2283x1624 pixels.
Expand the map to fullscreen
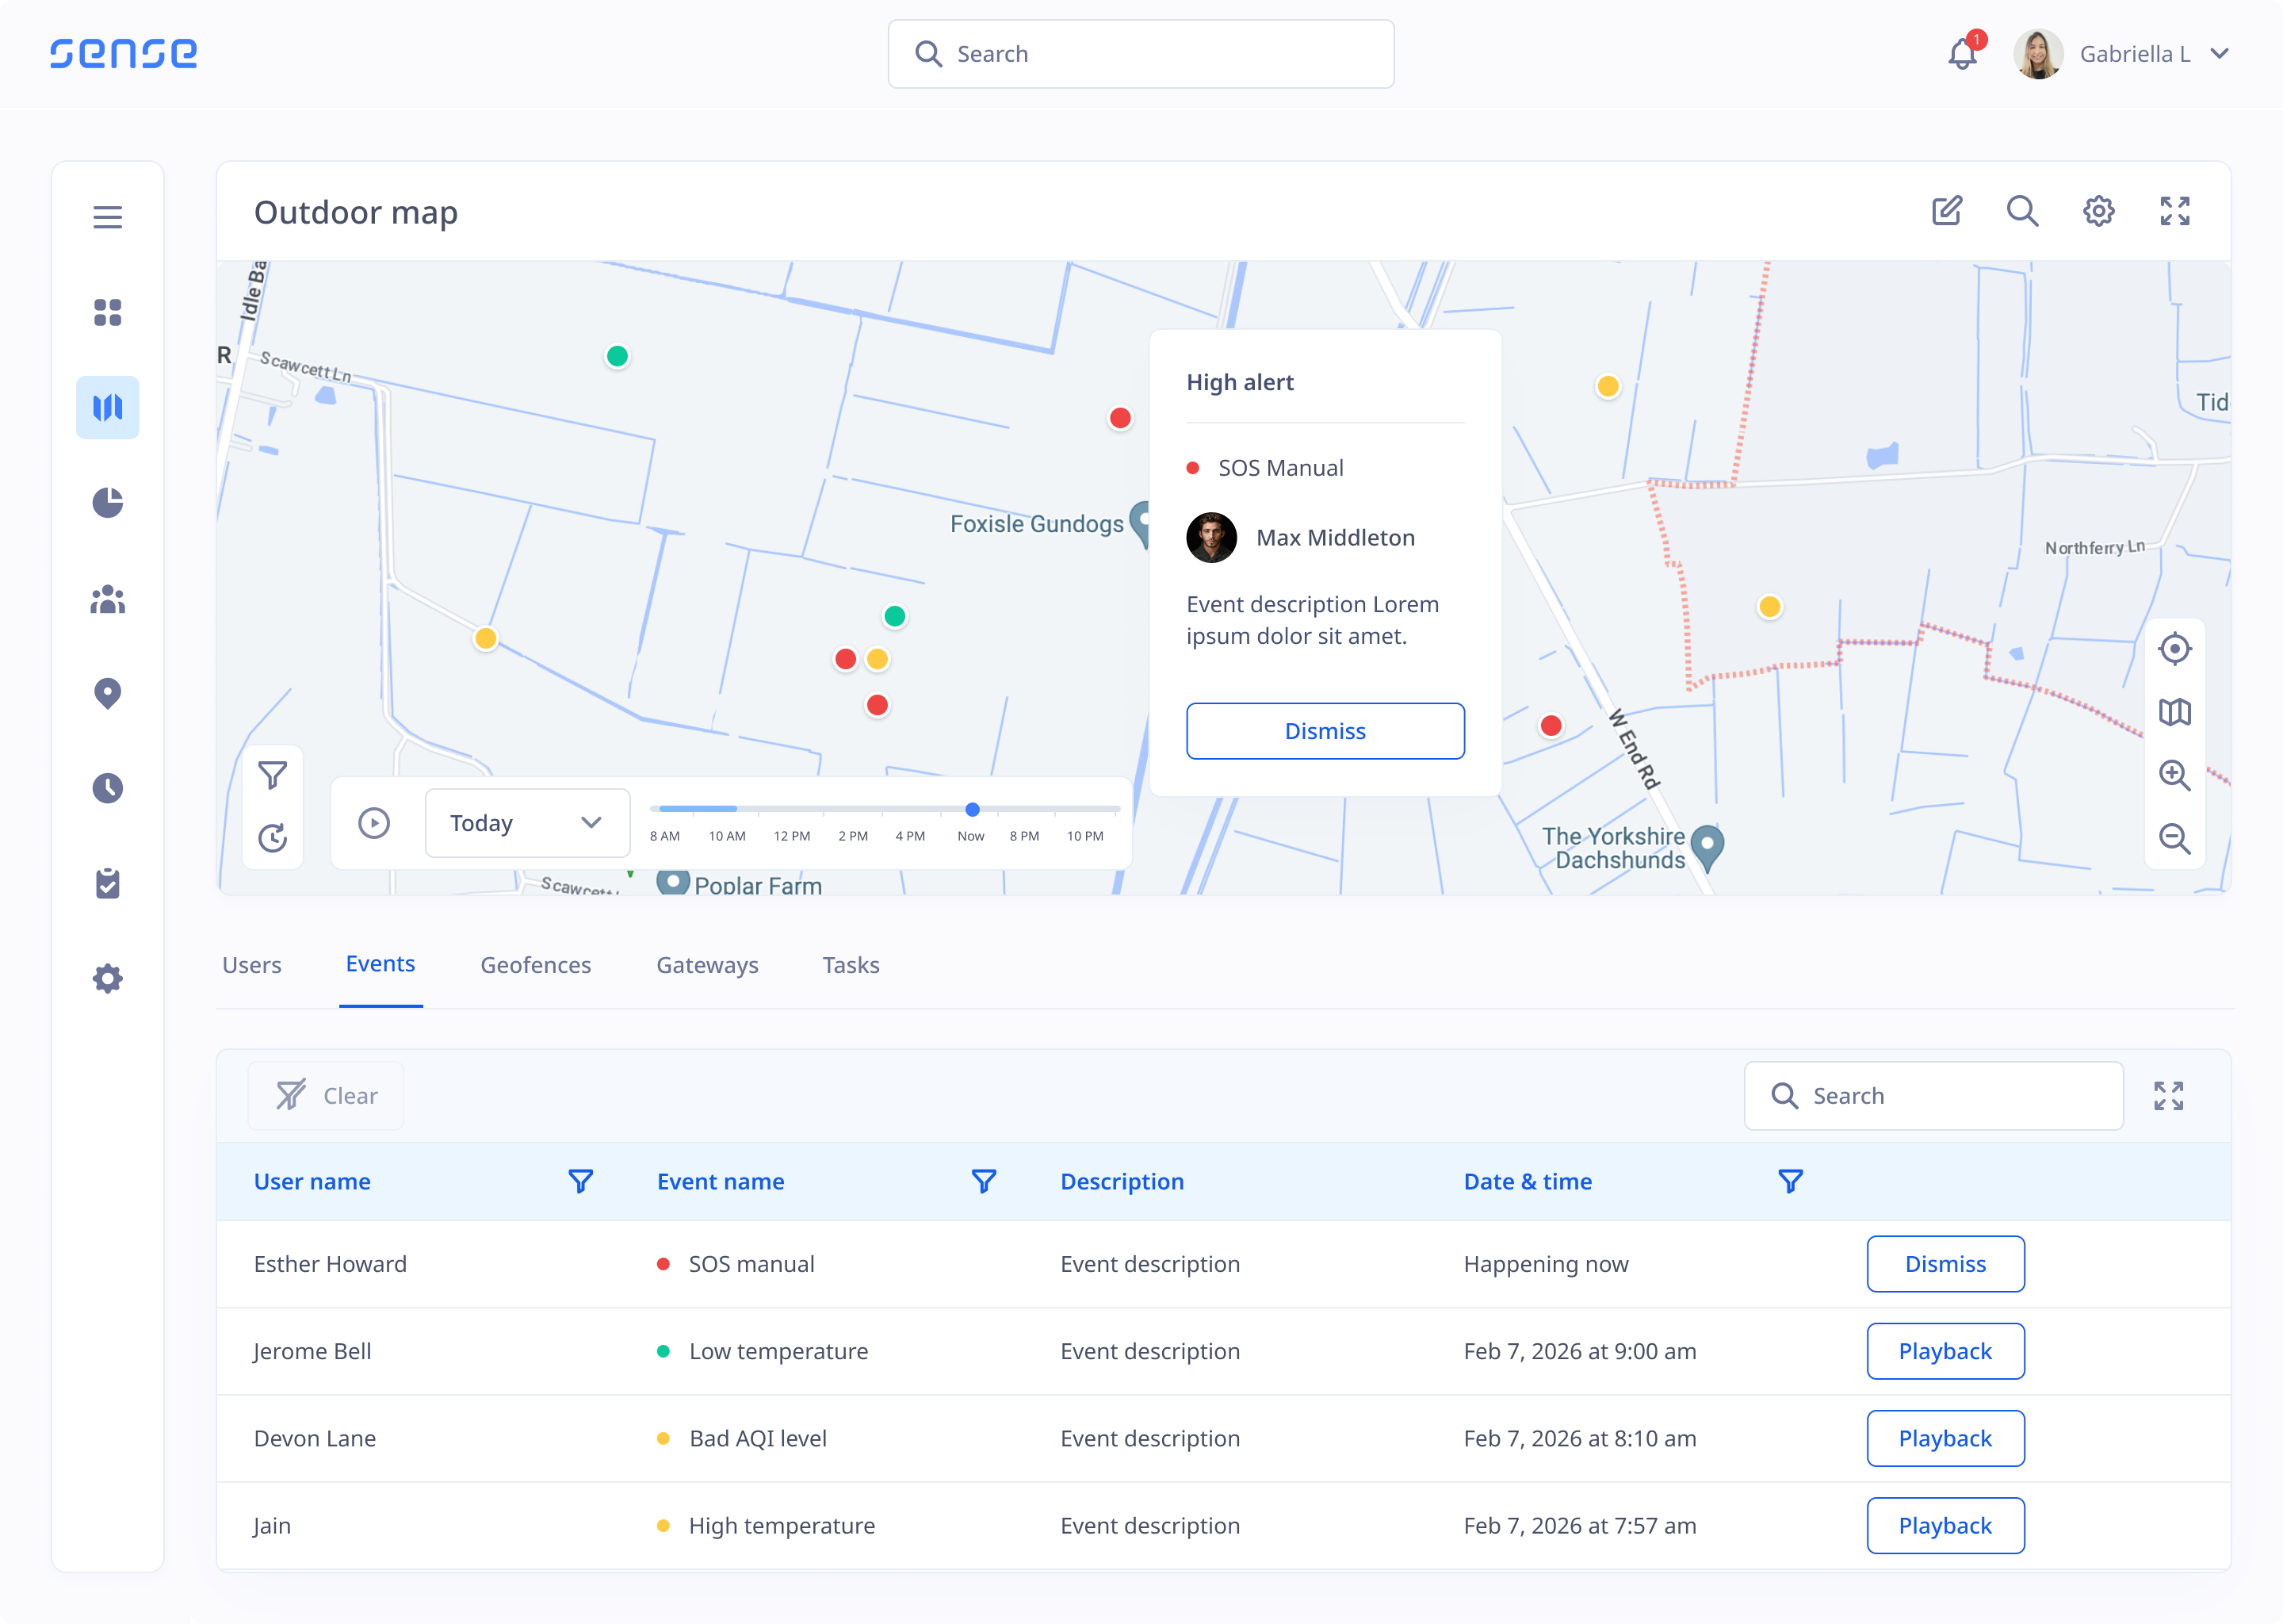2174,211
